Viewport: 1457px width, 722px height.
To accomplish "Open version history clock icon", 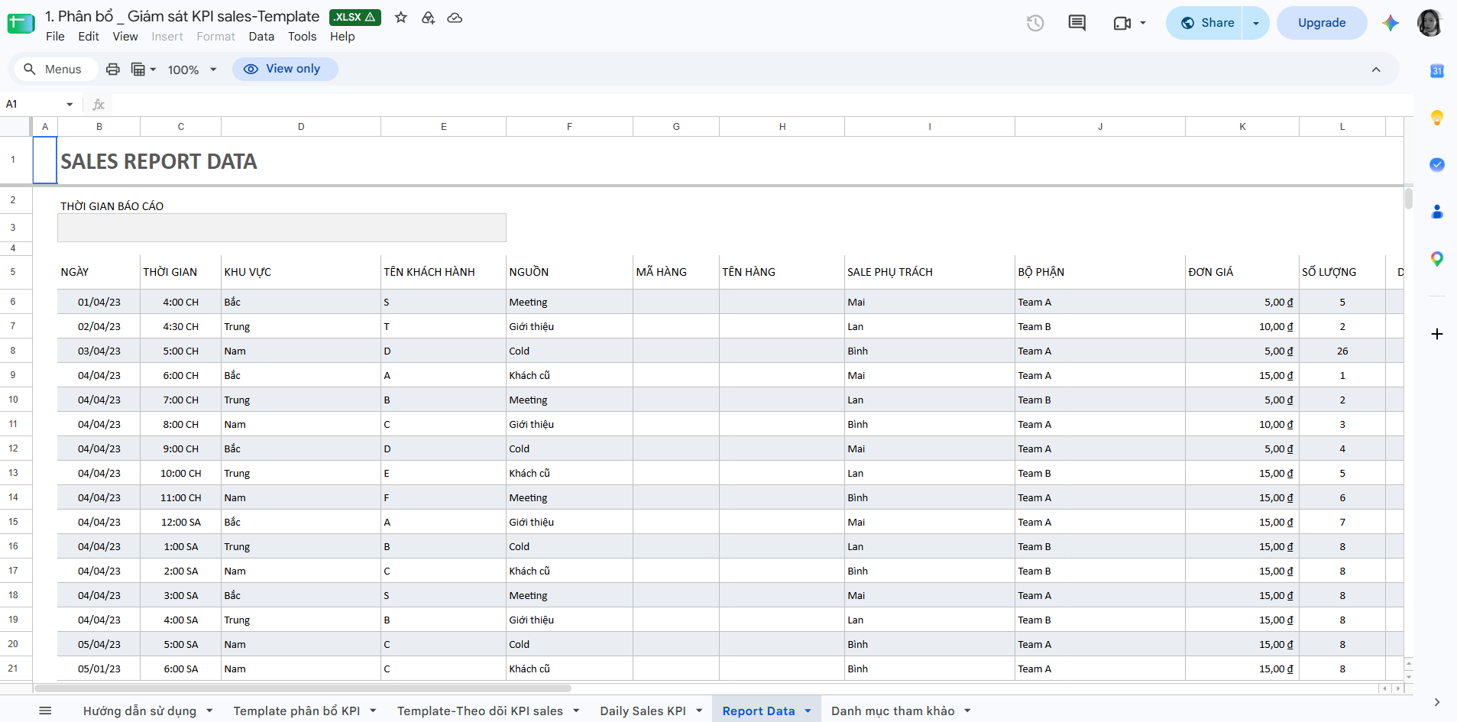I will click(x=1035, y=23).
